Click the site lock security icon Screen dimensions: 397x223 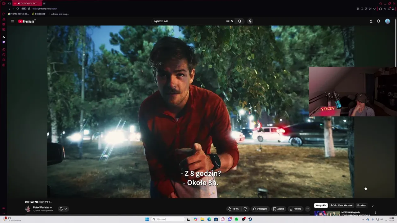coord(29,9)
